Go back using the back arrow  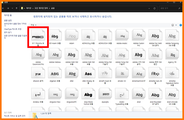pyautogui.click(x=3, y=8)
